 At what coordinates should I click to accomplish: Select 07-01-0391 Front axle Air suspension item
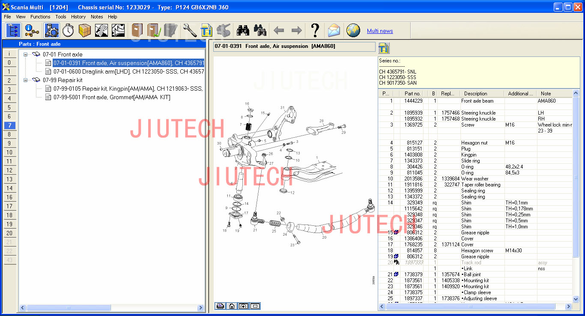coord(128,63)
